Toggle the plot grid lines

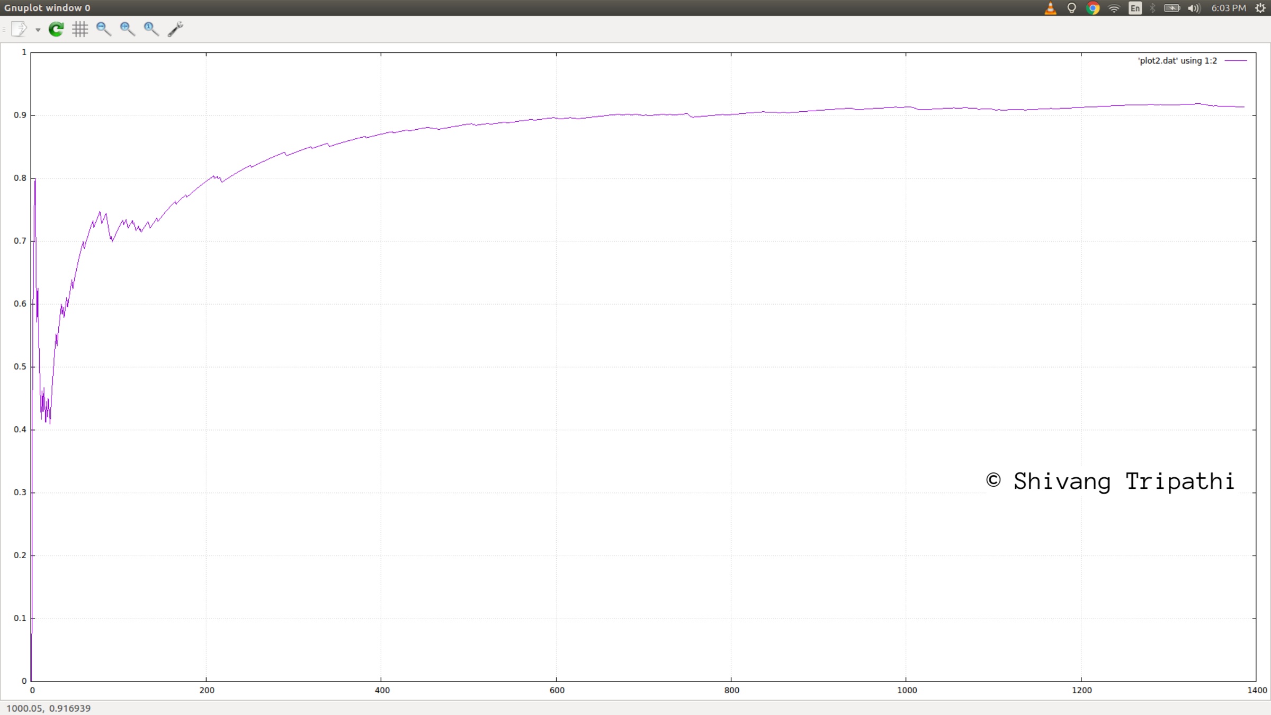[x=80, y=29]
